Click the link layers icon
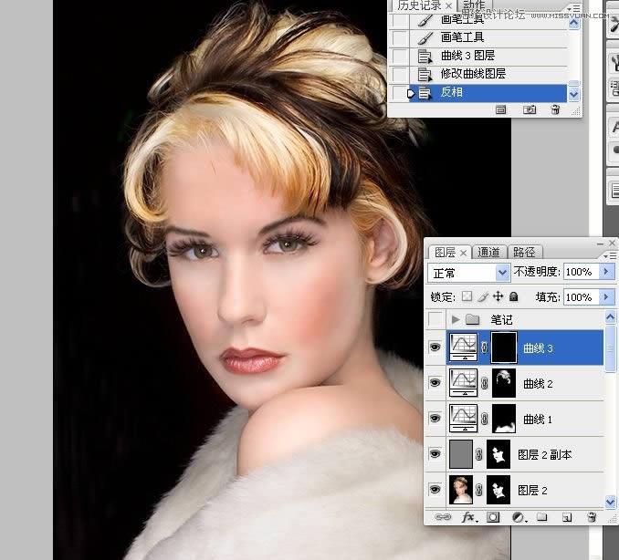The width and height of the screenshot is (619, 560). tap(443, 517)
